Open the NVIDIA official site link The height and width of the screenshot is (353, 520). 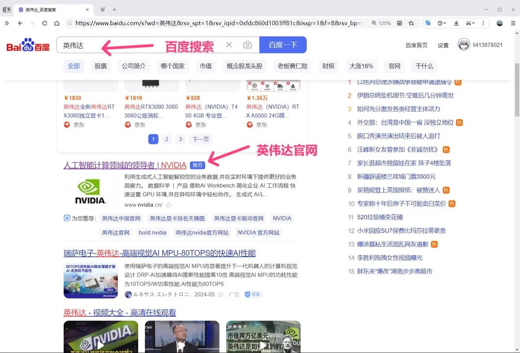pyautogui.click(x=125, y=165)
